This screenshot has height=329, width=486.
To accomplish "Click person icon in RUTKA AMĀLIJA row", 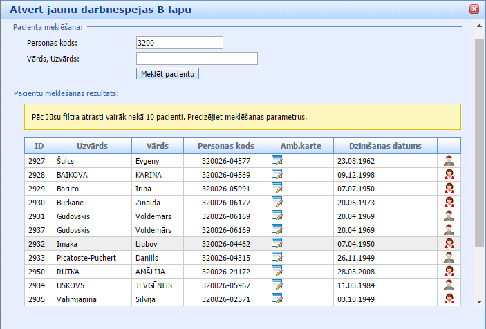I will pos(449,271).
